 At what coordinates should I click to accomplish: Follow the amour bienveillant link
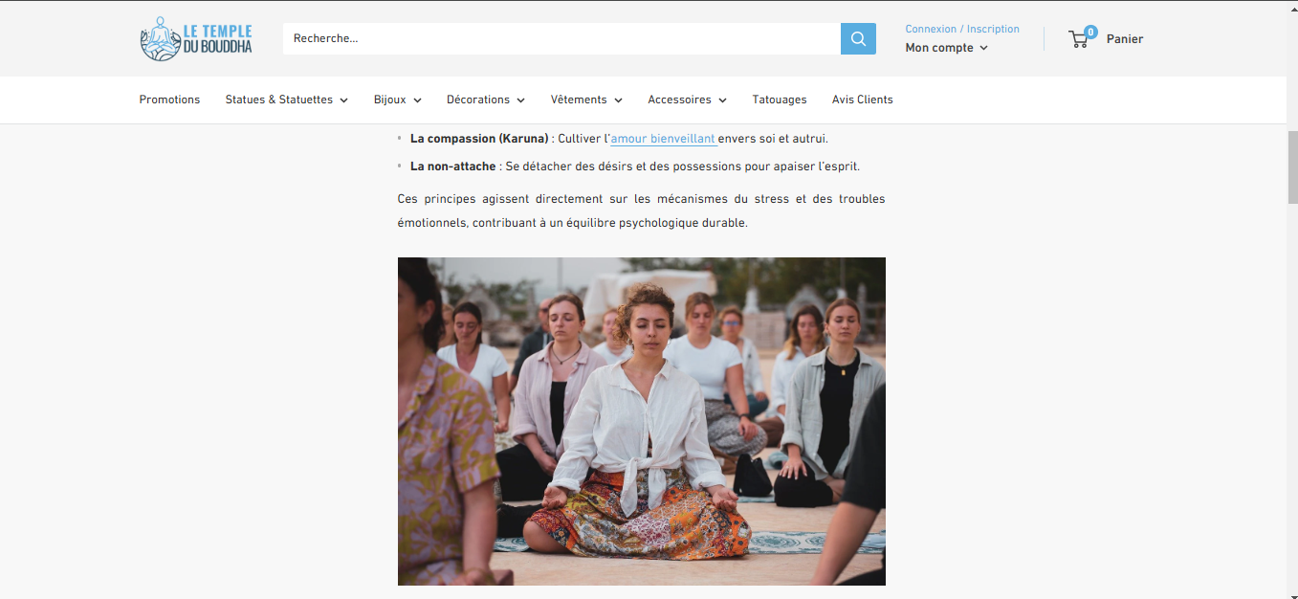[x=664, y=139]
